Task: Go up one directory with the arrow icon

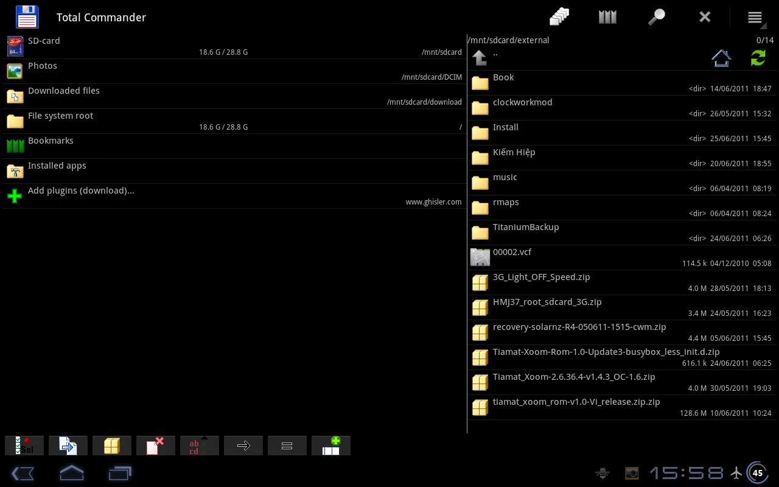Action: (x=480, y=58)
